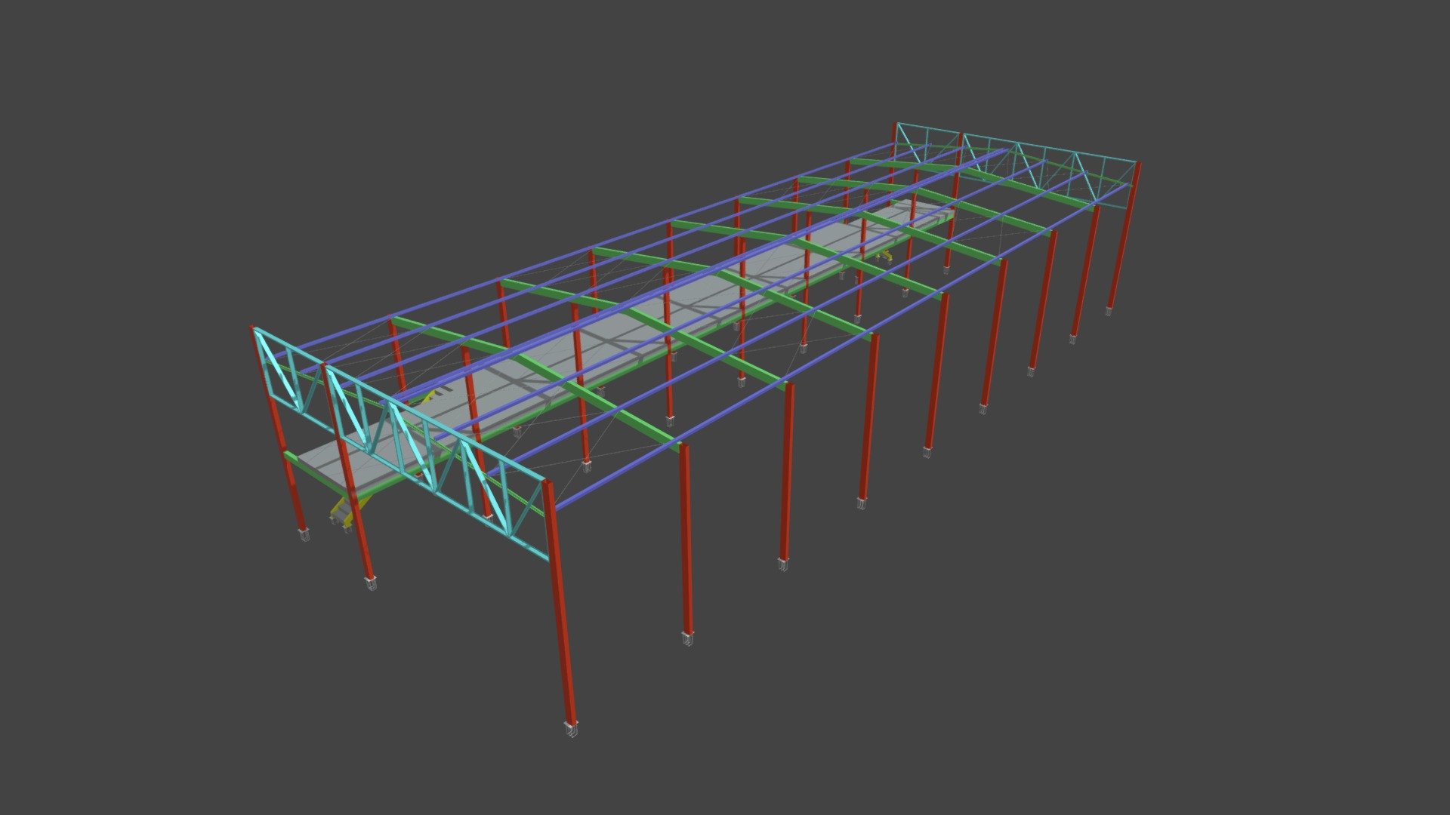Image resolution: width=1450 pixels, height=815 pixels.
Task: Pick the base plate of the second front-row column
Action: (x=687, y=639)
